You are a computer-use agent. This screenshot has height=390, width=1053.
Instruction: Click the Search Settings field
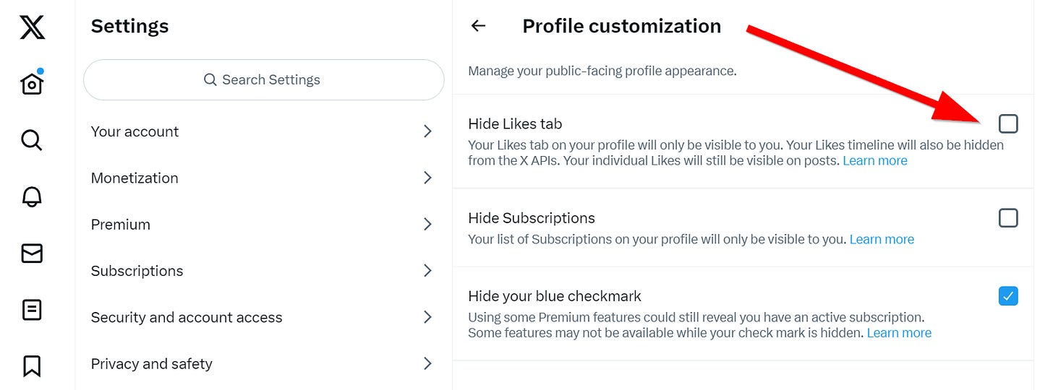click(263, 79)
